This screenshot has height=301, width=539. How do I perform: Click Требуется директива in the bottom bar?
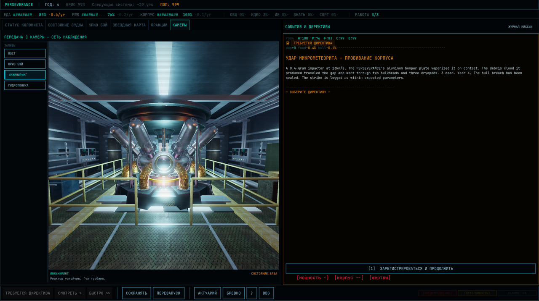coord(27,293)
